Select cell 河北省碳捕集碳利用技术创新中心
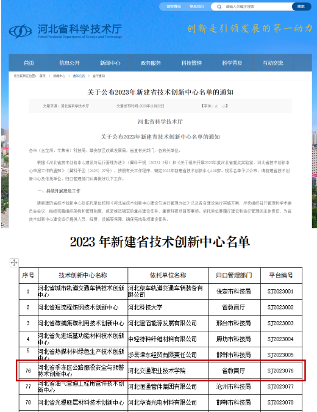317x412 pixels. click(83, 323)
